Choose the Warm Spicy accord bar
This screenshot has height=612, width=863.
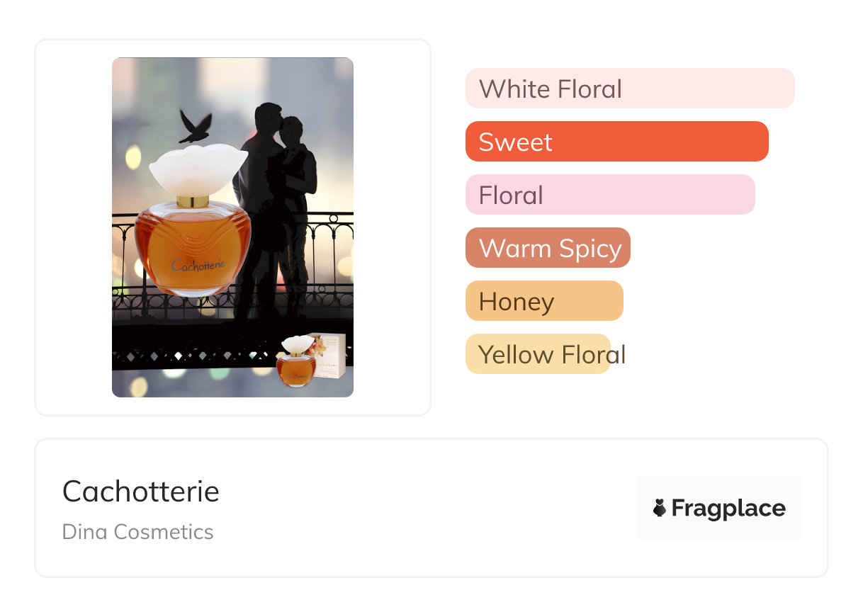(x=548, y=248)
